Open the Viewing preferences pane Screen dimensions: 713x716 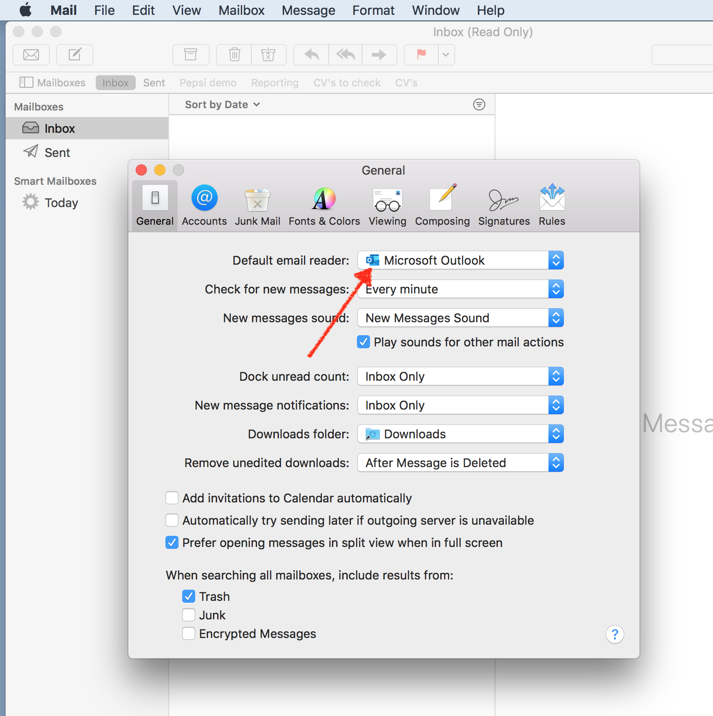[388, 205]
